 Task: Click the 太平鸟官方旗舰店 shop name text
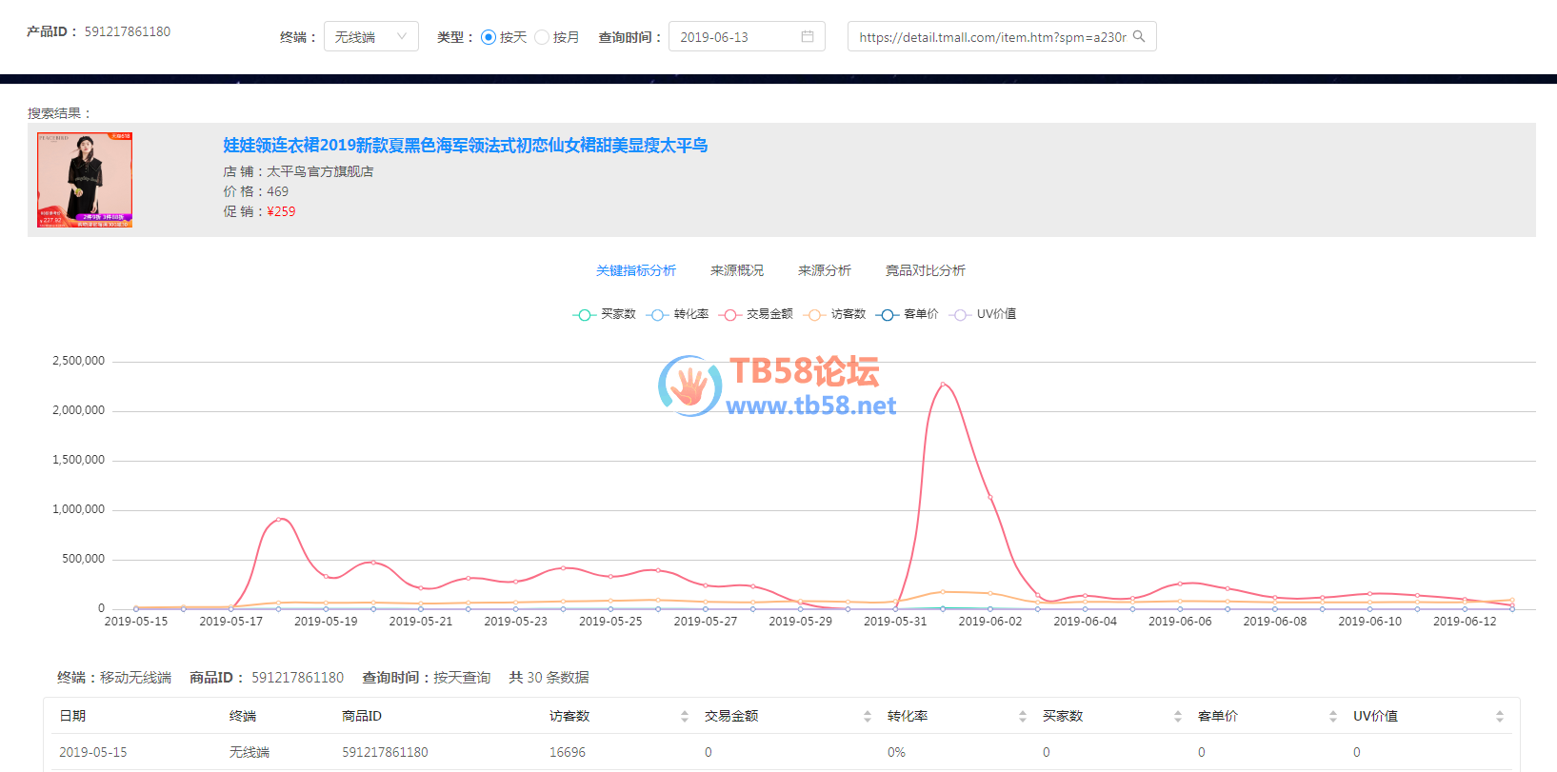(320, 171)
